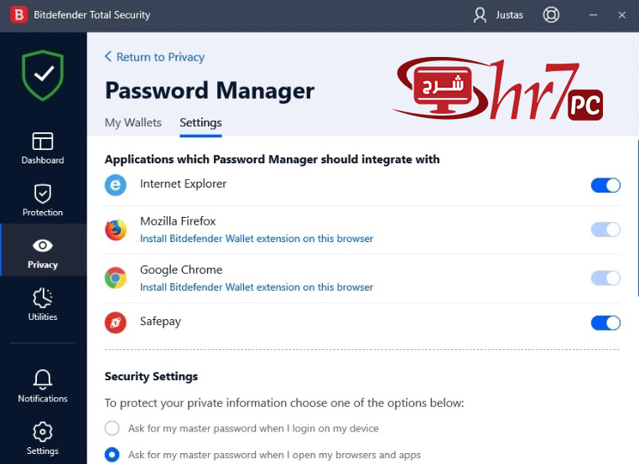639x464 pixels.
Task: Select master password when I login on device
Action: 112,428
